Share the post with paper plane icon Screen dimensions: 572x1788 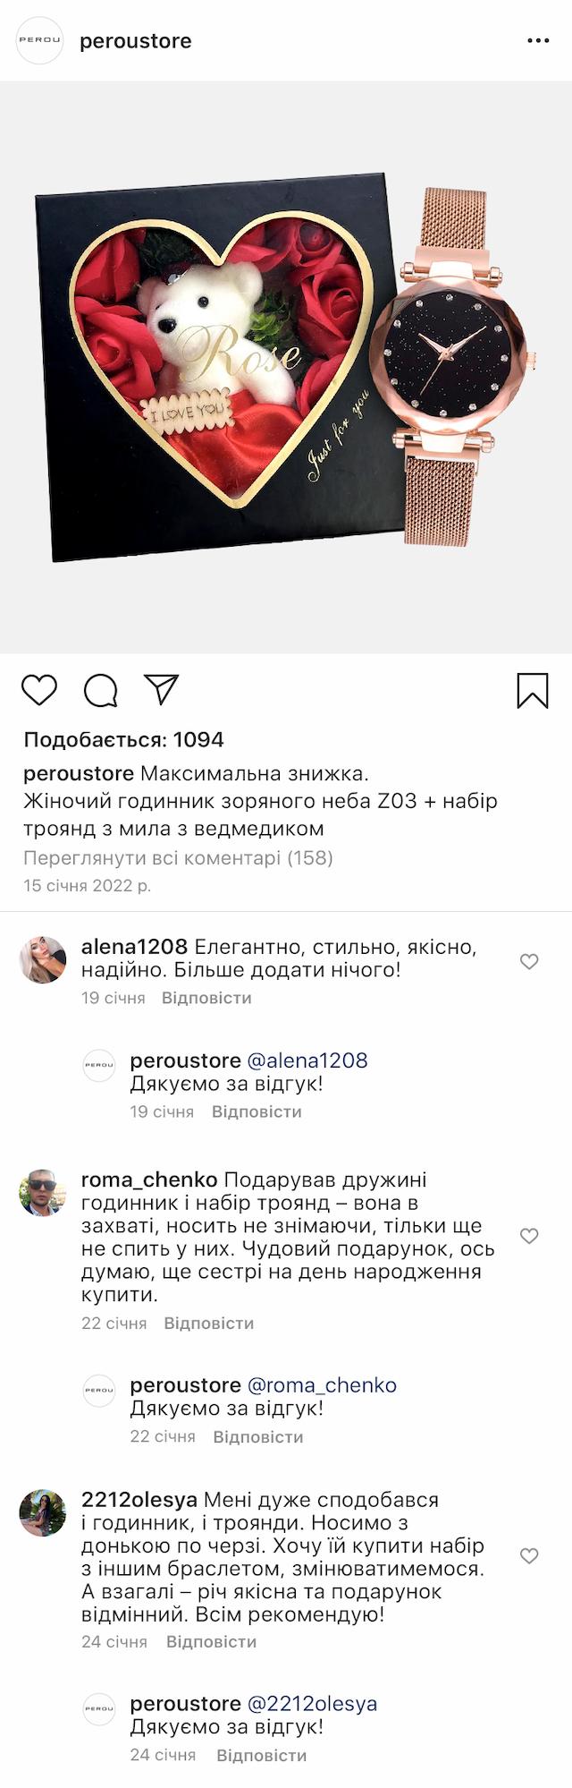point(162,689)
